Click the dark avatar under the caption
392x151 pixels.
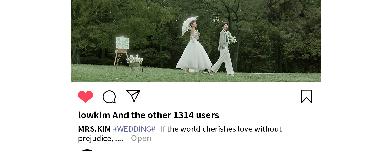(87, 150)
